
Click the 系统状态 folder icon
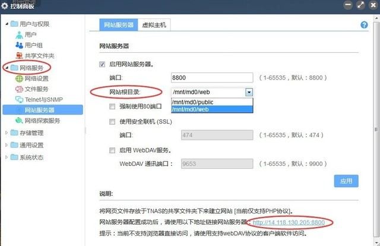tap(14, 157)
